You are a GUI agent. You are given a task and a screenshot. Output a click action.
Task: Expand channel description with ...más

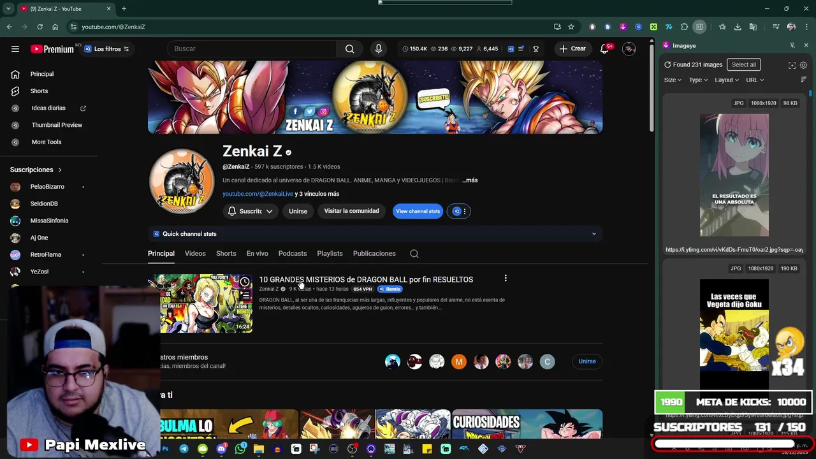(x=470, y=180)
